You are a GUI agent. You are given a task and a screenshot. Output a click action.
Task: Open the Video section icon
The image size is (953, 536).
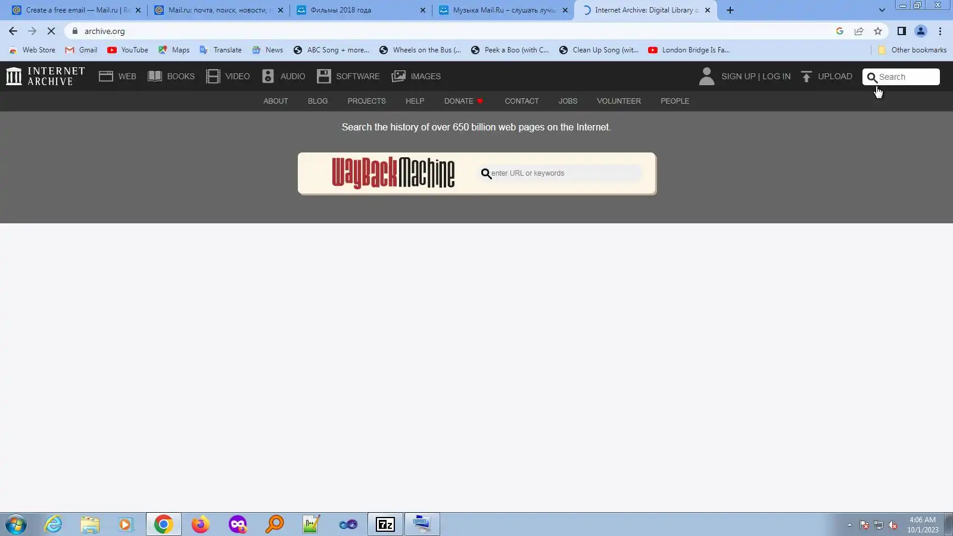[x=213, y=76]
